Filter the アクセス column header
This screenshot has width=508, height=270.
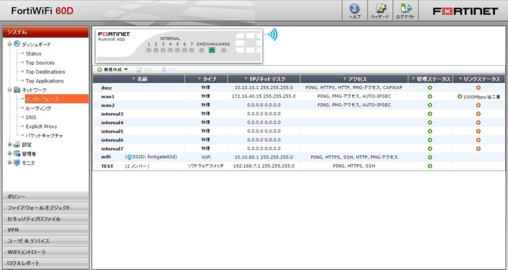tap(345, 79)
